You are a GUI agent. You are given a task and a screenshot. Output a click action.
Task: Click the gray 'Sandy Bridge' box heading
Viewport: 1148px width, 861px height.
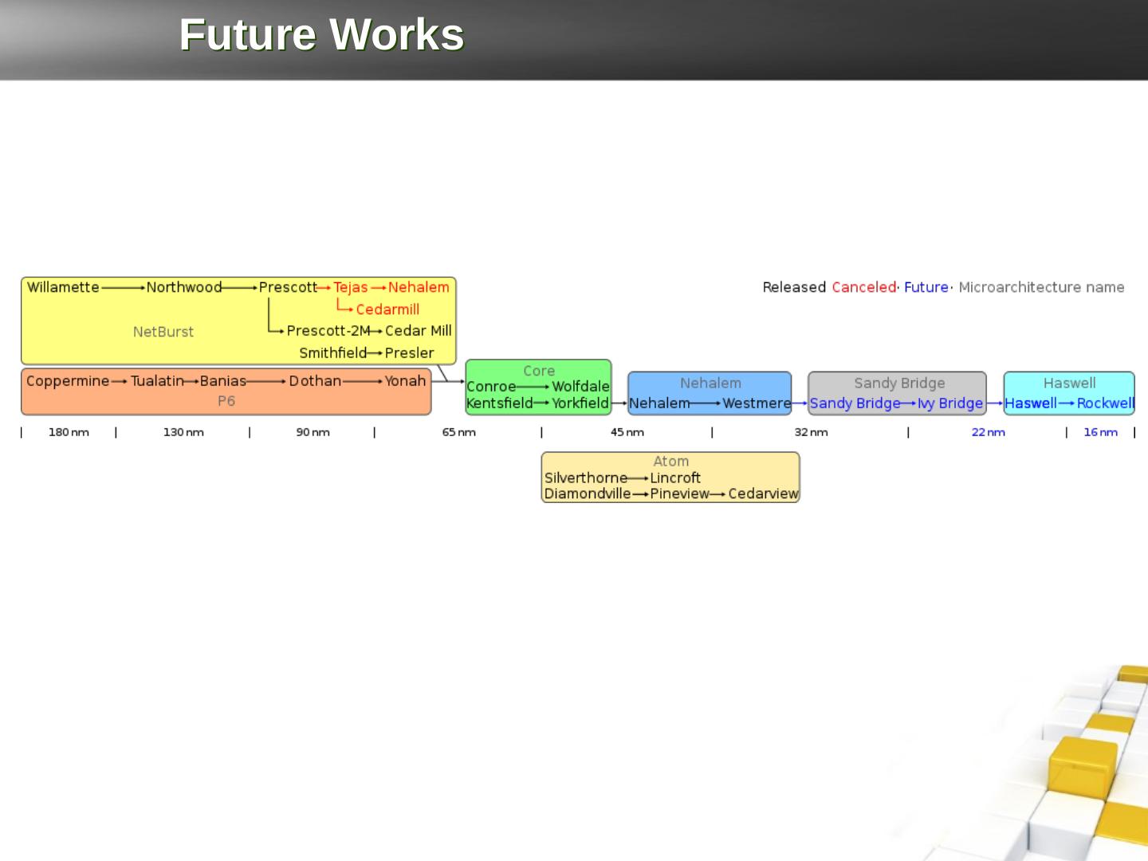(x=899, y=383)
